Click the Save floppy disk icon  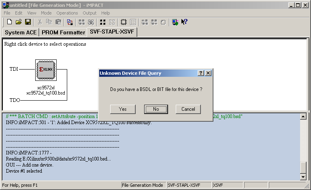point(28,22)
